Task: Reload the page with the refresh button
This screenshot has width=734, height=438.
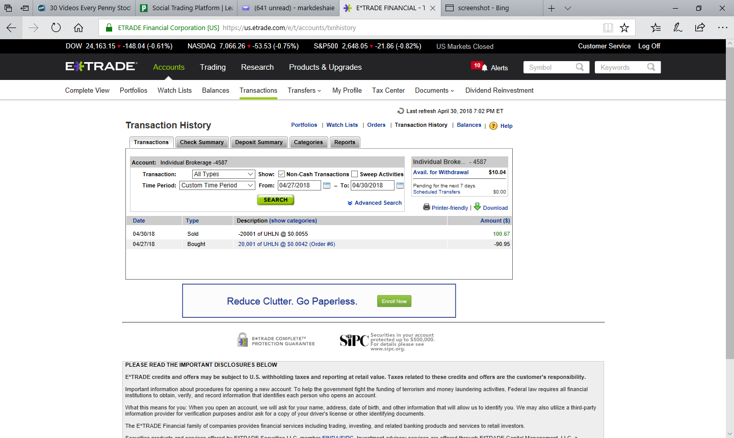Action: [56, 28]
